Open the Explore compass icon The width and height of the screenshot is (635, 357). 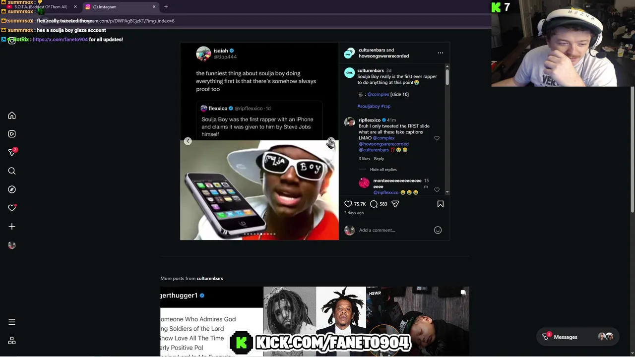point(12,189)
